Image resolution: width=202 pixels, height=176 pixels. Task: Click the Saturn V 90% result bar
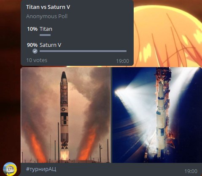[x=83, y=51]
